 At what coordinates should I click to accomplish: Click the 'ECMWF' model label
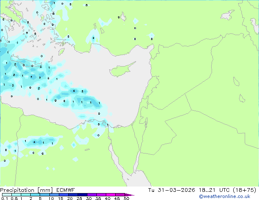click(x=66, y=190)
